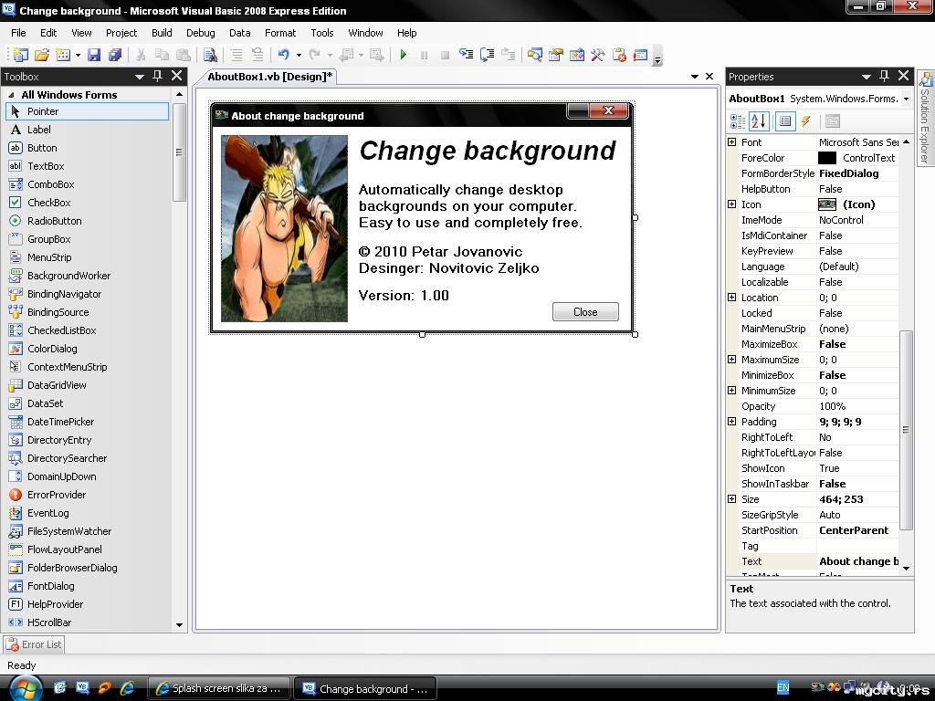This screenshot has height=701, width=935.
Task: Open the Error List panel
Action: [x=34, y=644]
